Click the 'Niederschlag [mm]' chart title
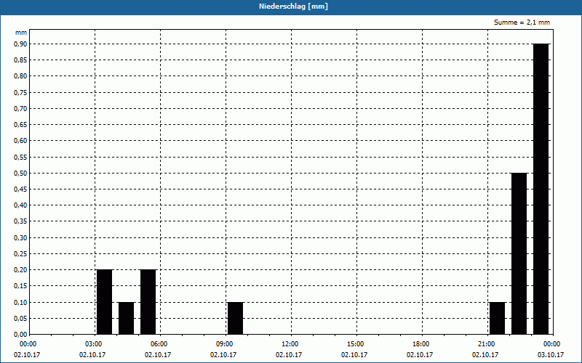This screenshot has height=363, width=582. [293, 7]
